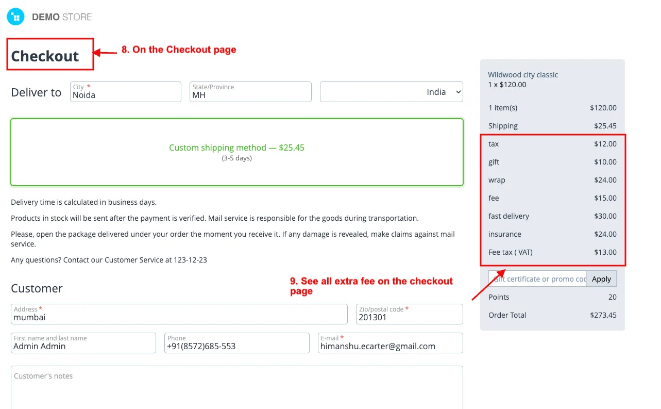Open the India country dropdown
The width and height of the screenshot is (661, 409).
pos(392,92)
